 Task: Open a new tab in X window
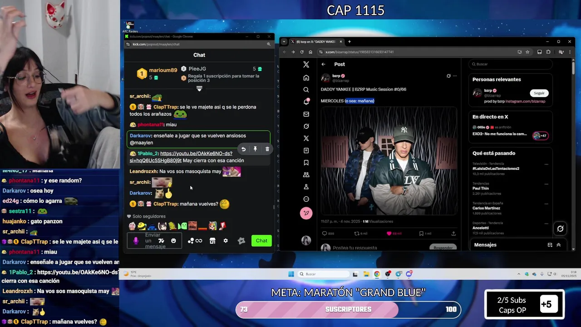point(350,41)
